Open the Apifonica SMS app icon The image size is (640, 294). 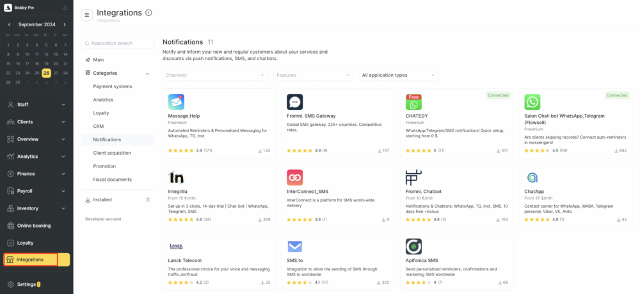tap(413, 247)
